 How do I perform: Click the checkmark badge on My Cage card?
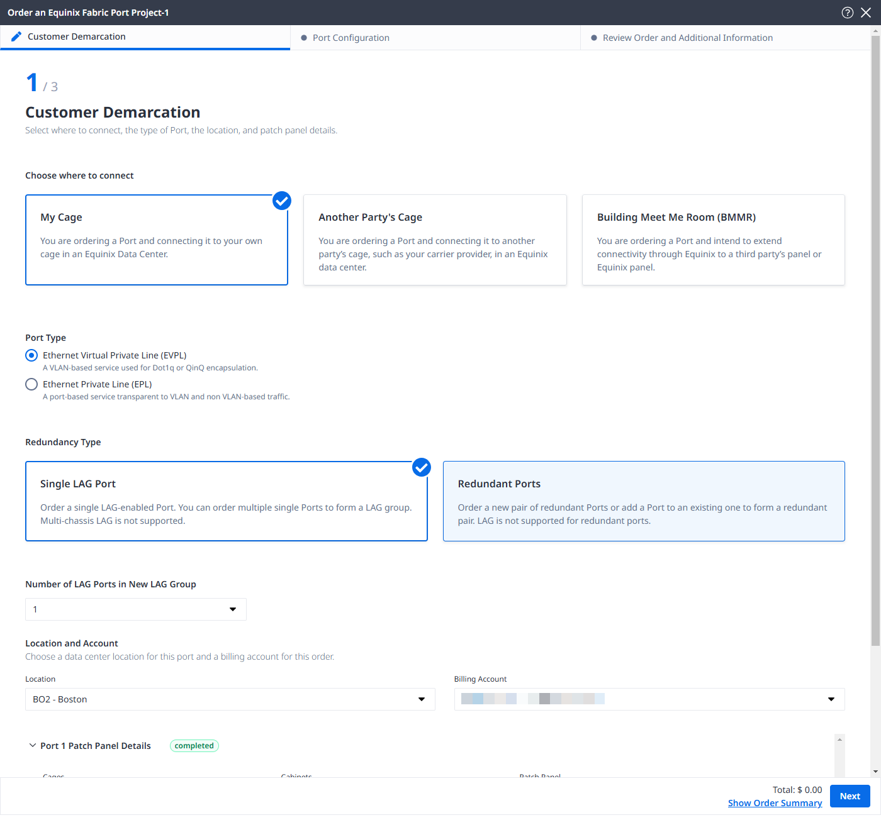tap(282, 201)
